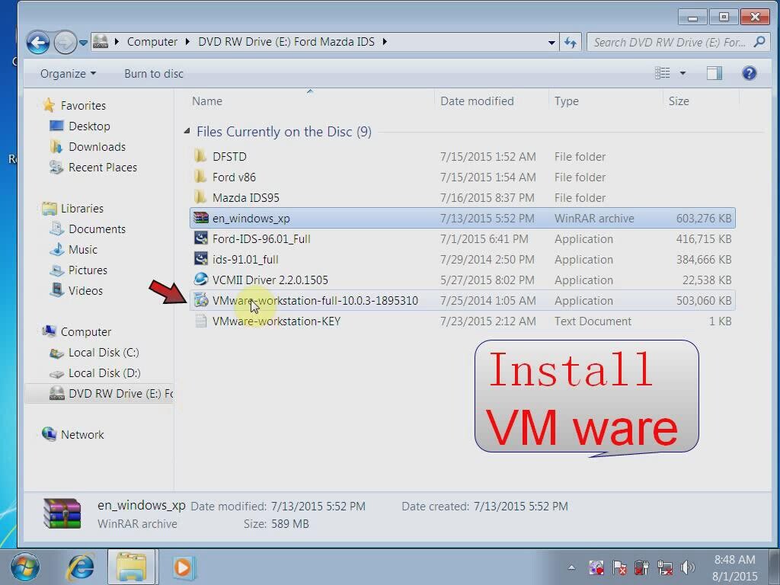Select Computer in the navigation pane

85,332
